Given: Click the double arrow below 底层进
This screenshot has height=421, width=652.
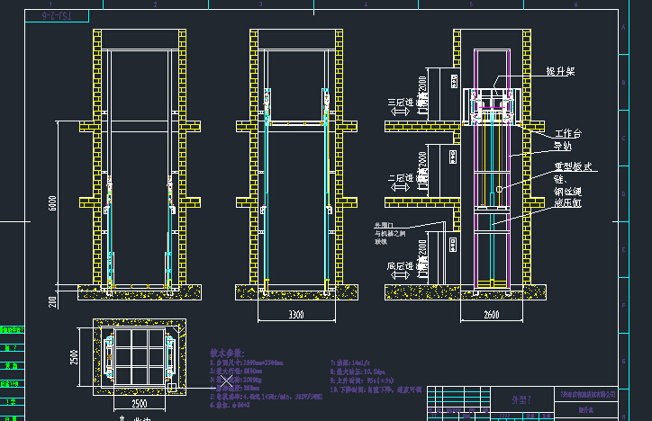Looking at the screenshot, I should click(401, 275).
